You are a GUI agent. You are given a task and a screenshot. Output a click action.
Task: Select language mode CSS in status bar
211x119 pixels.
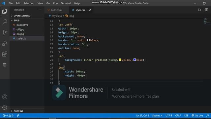[x=186, y=115]
